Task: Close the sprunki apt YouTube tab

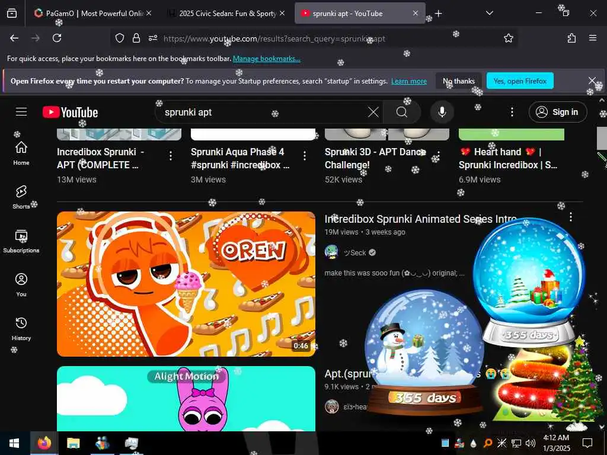Action: pyautogui.click(x=416, y=13)
